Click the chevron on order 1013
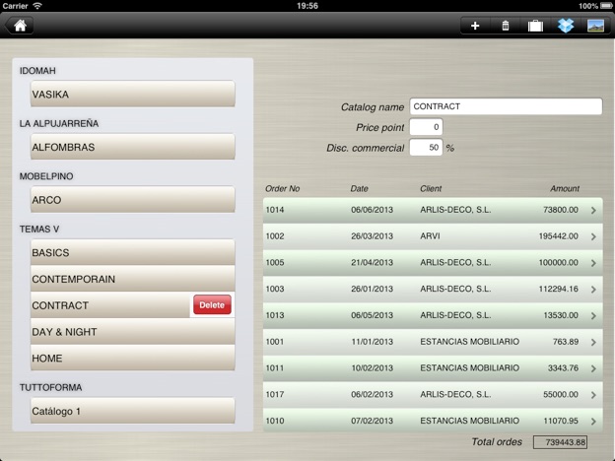Image resolution: width=615 pixels, height=461 pixels. point(593,315)
